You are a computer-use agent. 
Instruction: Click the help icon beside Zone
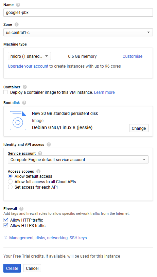(x=17, y=24)
